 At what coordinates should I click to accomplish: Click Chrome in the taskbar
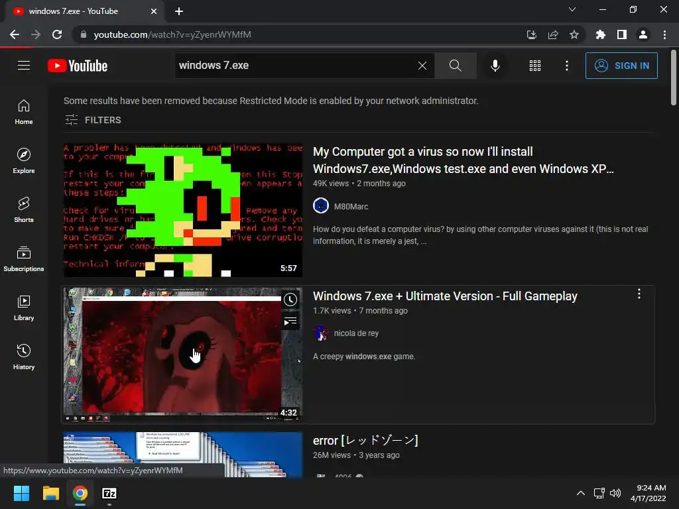pos(80,493)
